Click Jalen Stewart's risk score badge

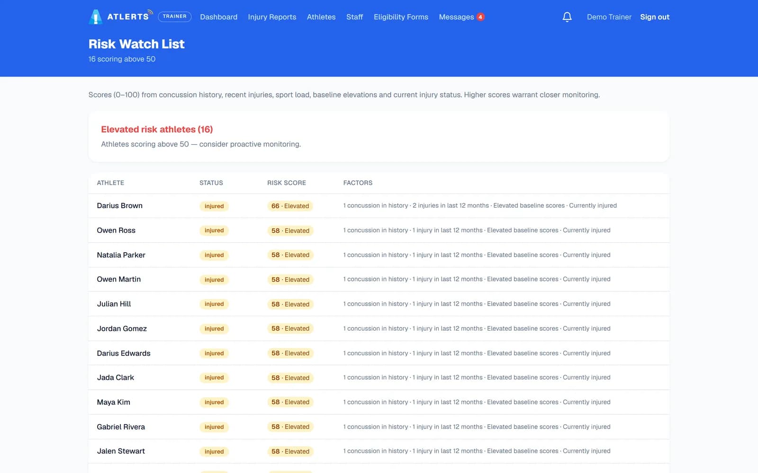tap(290, 451)
